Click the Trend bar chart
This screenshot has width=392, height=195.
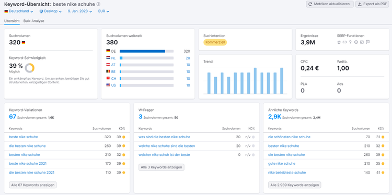[245, 80]
